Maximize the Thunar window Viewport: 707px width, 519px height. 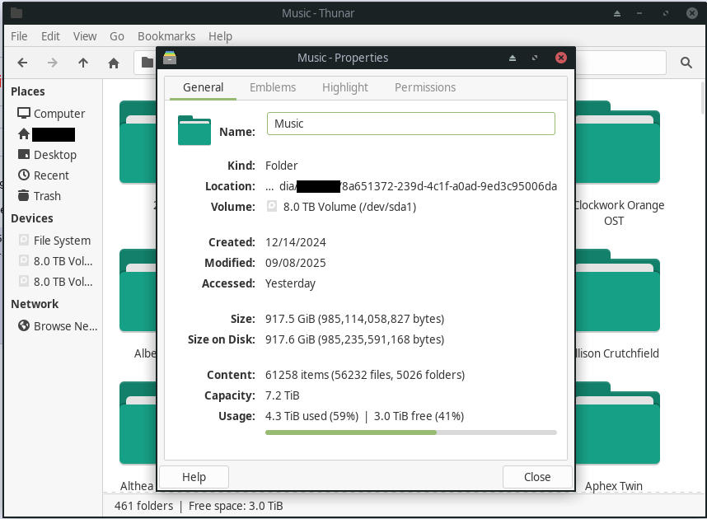(x=666, y=13)
